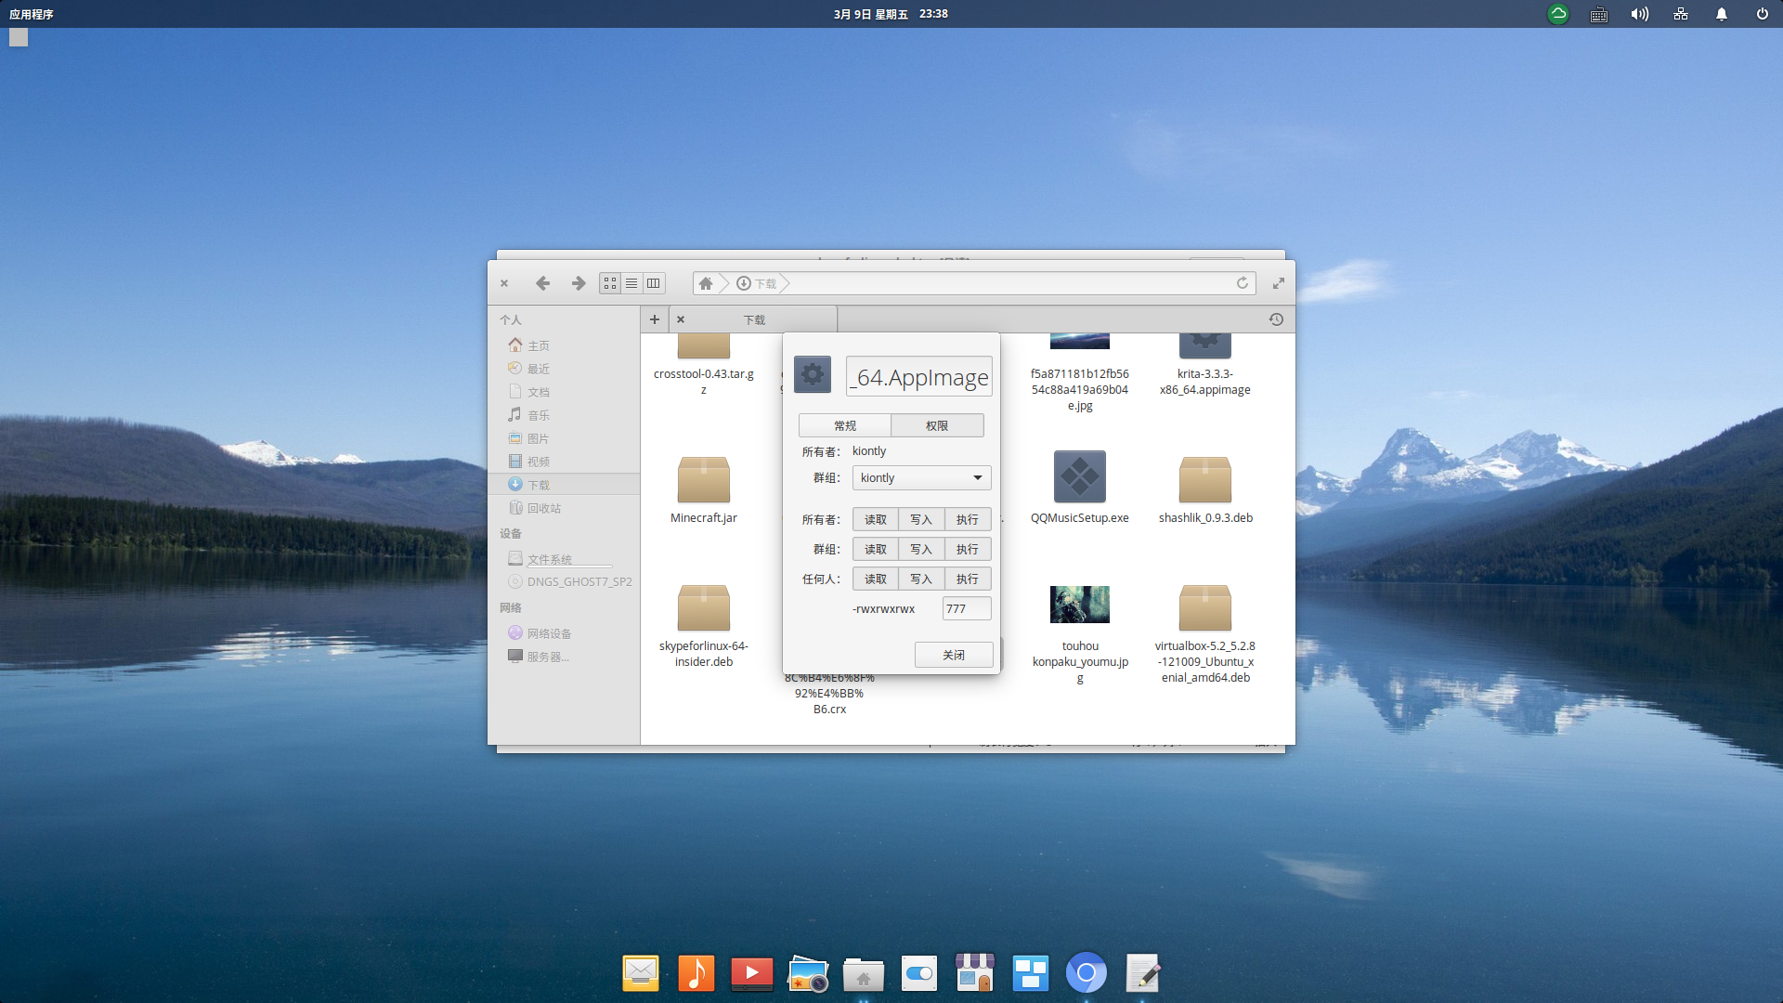Switch to the General tab

pyautogui.click(x=844, y=426)
